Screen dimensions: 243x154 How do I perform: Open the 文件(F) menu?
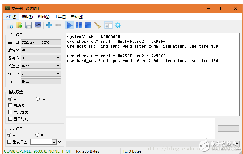click(11, 17)
